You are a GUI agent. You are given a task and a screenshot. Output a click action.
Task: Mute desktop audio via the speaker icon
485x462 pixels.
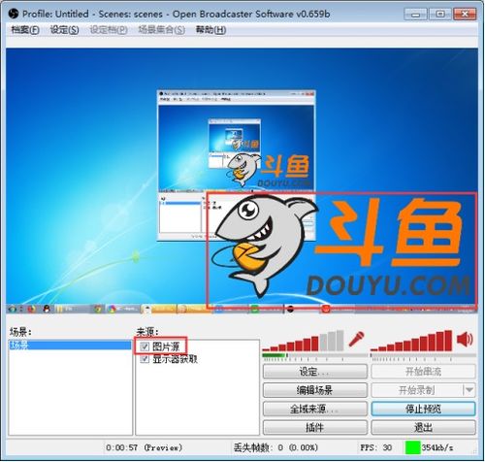click(x=465, y=340)
